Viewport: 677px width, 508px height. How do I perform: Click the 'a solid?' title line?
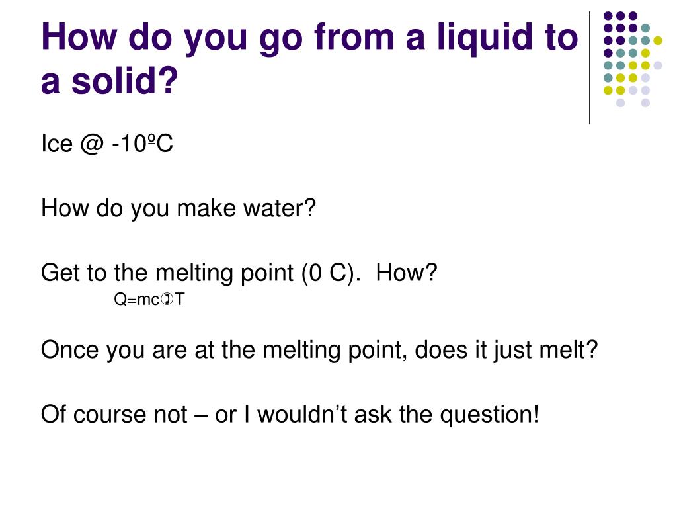coord(109,81)
